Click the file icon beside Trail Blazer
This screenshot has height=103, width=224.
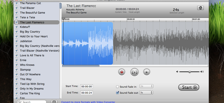point(17,8)
